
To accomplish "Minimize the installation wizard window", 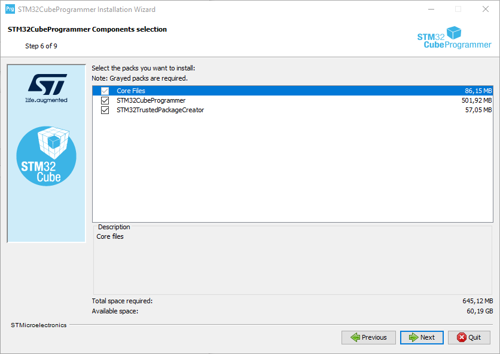I will click(x=431, y=10).
